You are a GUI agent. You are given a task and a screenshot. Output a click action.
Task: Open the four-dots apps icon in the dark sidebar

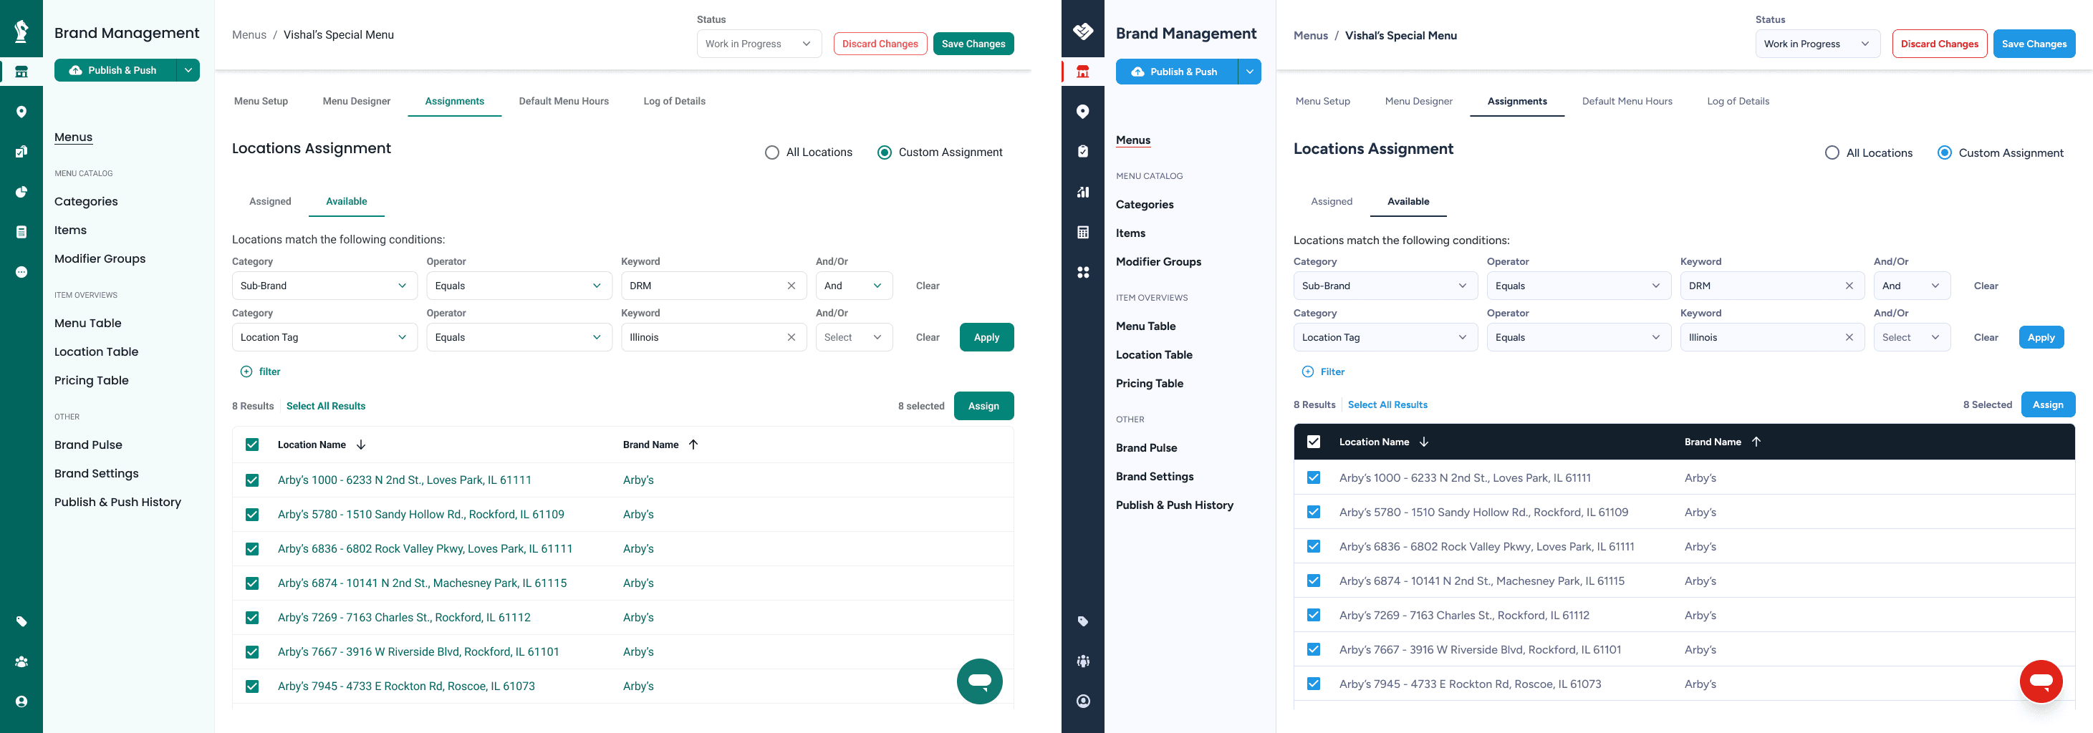1083,272
